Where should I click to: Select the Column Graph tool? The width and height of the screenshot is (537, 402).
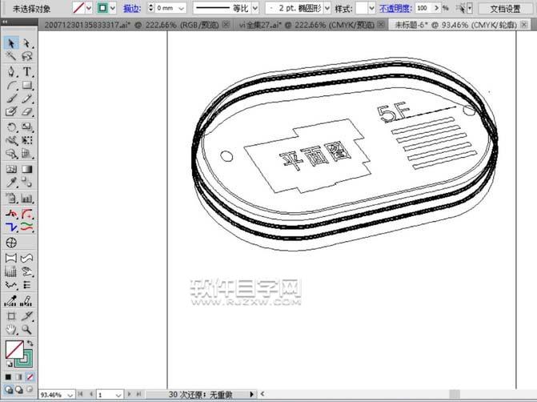click(26, 198)
